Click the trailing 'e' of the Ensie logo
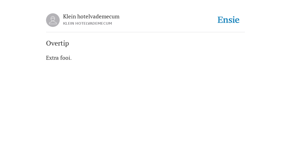 pyautogui.click(x=237, y=21)
